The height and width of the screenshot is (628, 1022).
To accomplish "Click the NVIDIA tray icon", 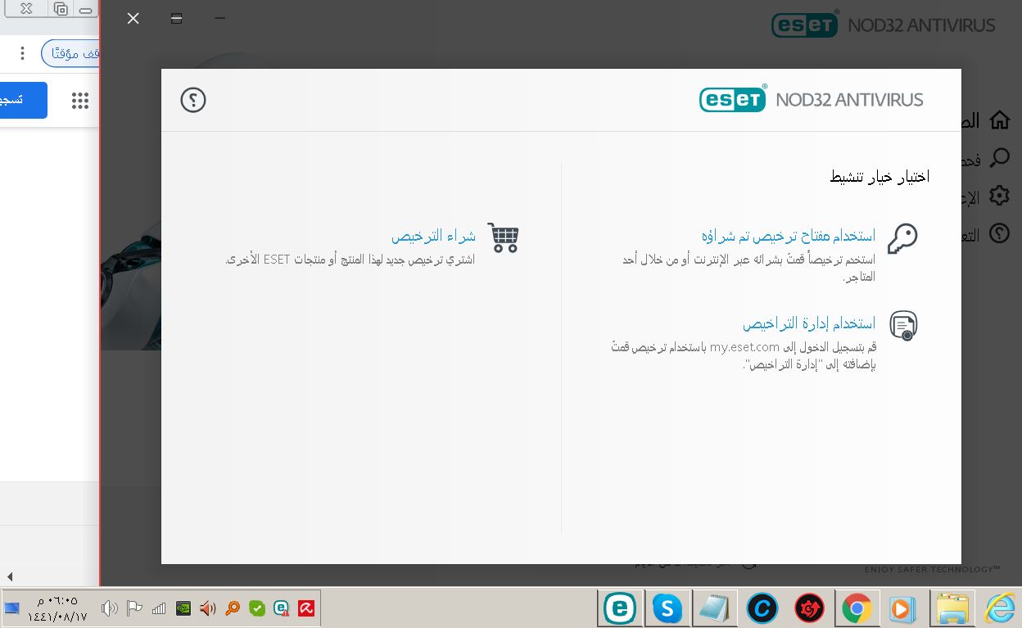I will (183, 608).
